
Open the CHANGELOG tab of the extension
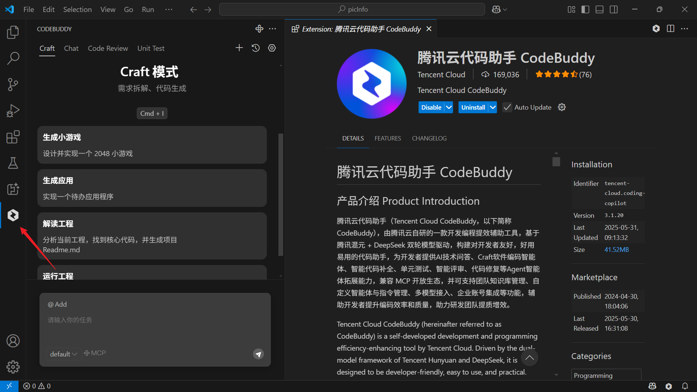click(429, 138)
